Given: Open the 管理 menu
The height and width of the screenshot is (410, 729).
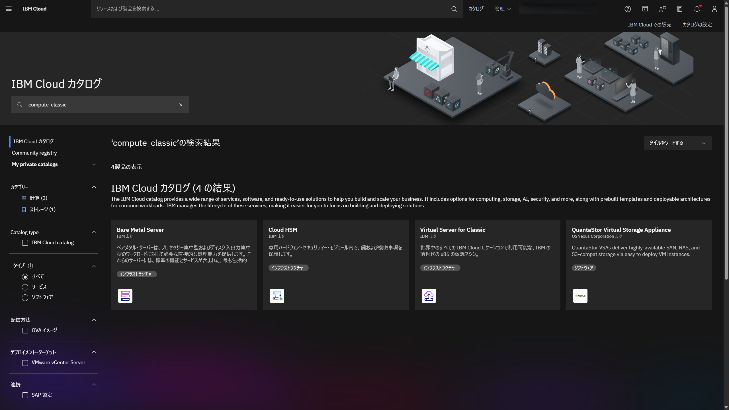Looking at the screenshot, I should 502,9.
